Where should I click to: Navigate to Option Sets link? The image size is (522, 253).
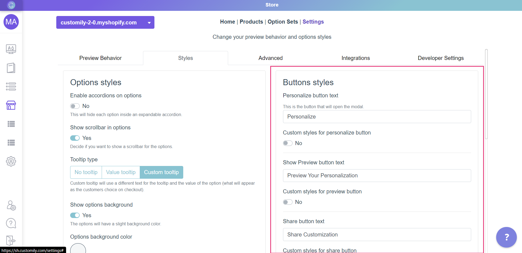[x=282, y=22]
